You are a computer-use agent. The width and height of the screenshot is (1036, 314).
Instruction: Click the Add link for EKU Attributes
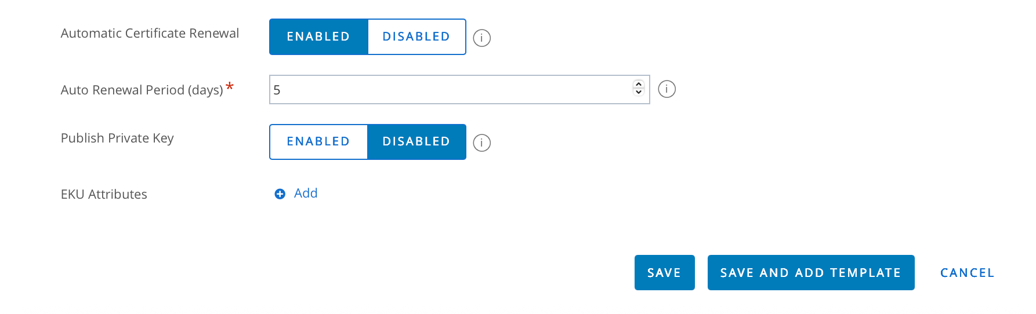(306, 193)
